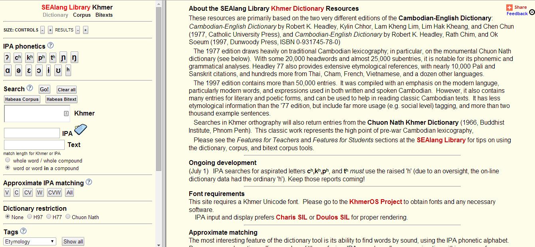Switch to the Dictionary tab
Screen dimensions: 535x247
55,15
